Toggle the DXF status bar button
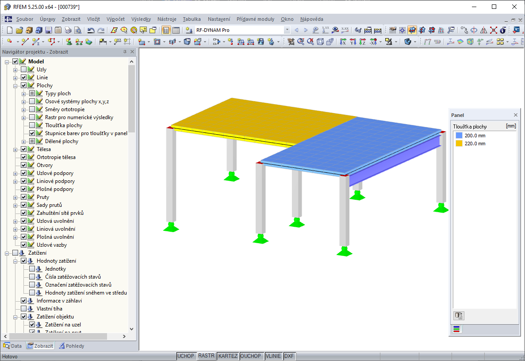525x361 pixels. [289, 356]
